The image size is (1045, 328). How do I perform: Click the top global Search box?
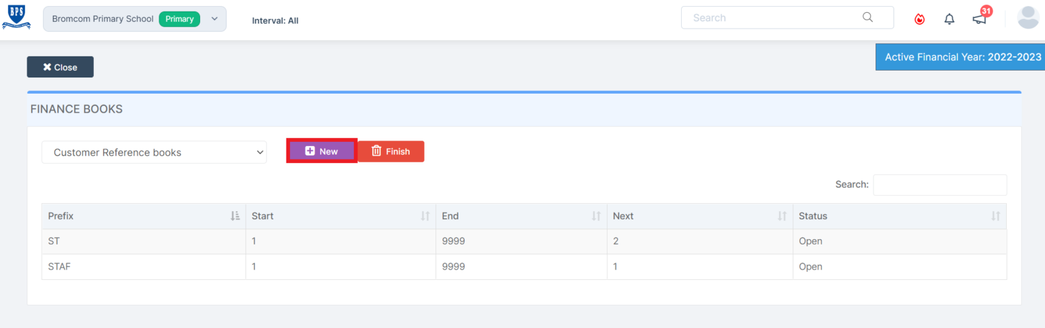coord(776,18)
